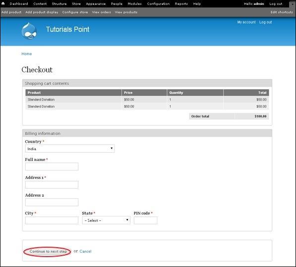Screen dimensions: 296x267
Task: Select the second Standard Donation row
Action: [147, 107]
